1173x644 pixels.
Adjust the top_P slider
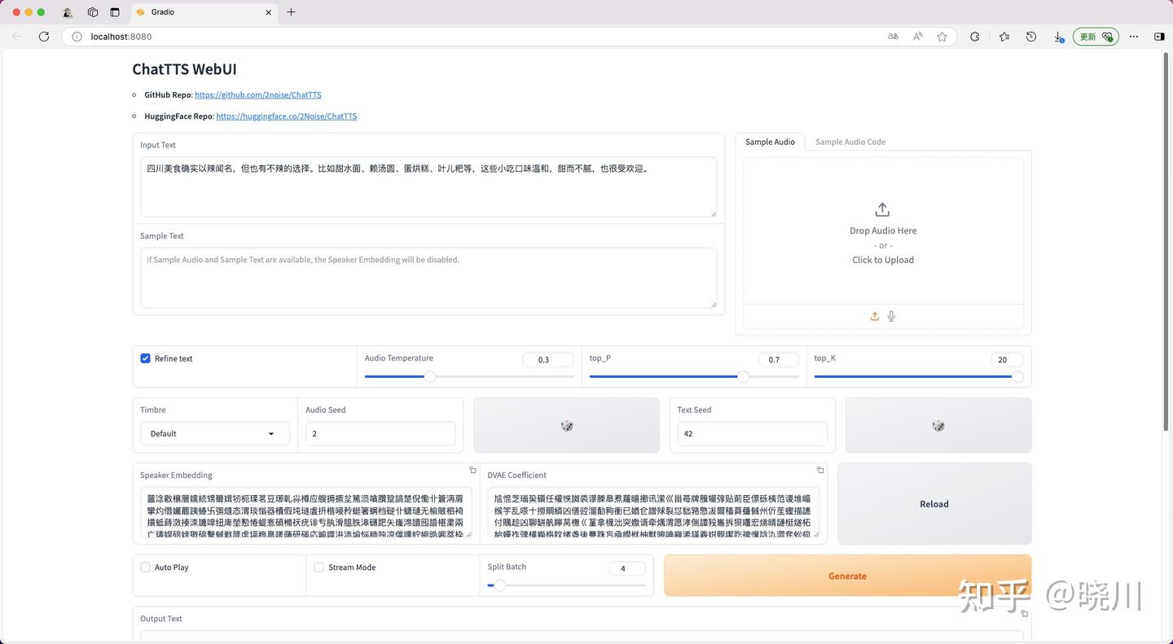[x=694, y=376]
